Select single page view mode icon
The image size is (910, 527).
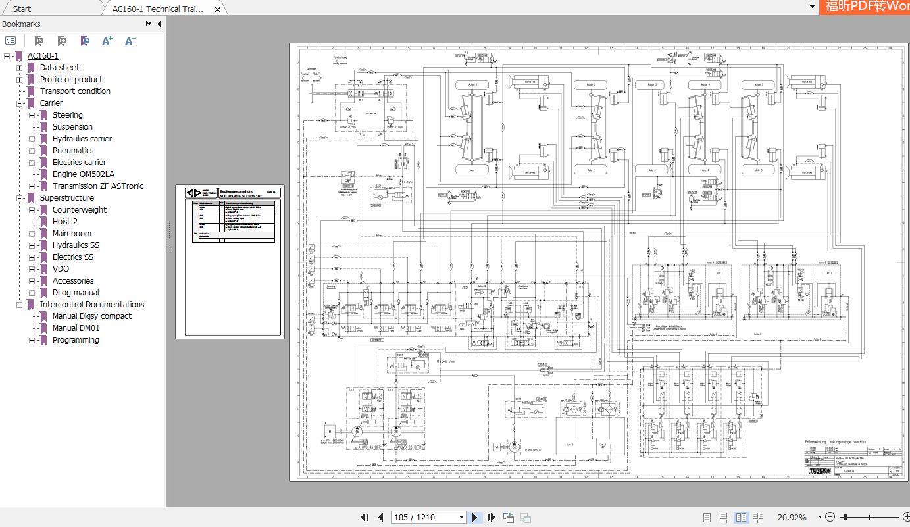708,517
